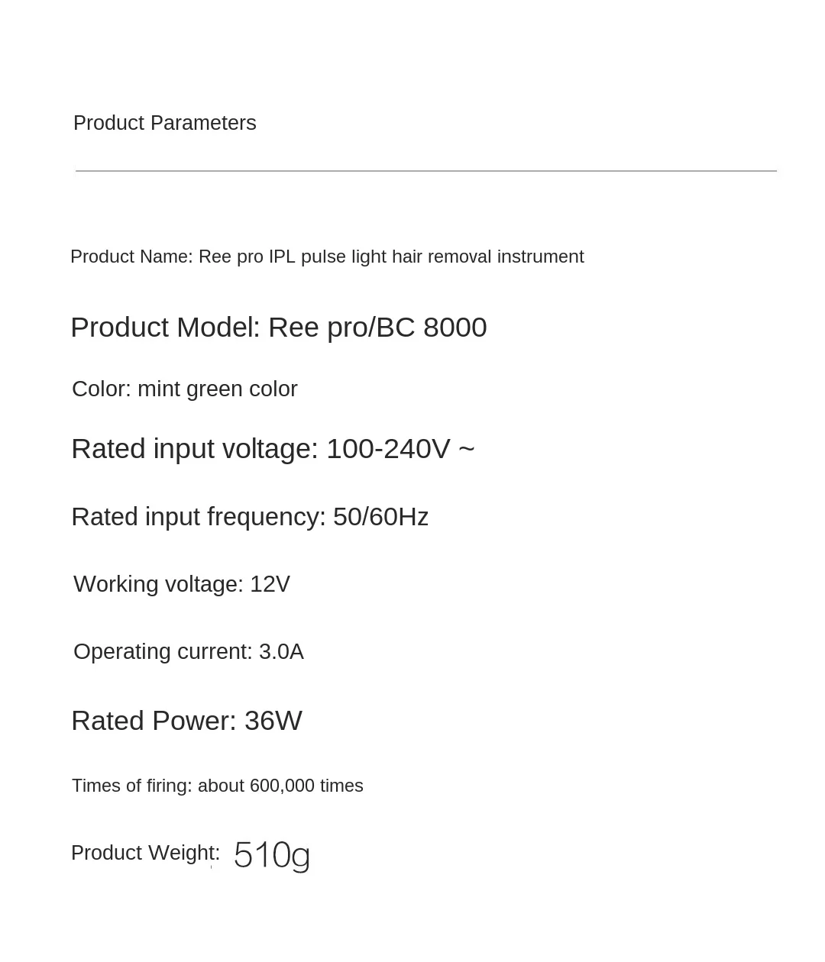Click the 510g weight value
Viewport: 825px width, 962px height.
click(272, 855)
